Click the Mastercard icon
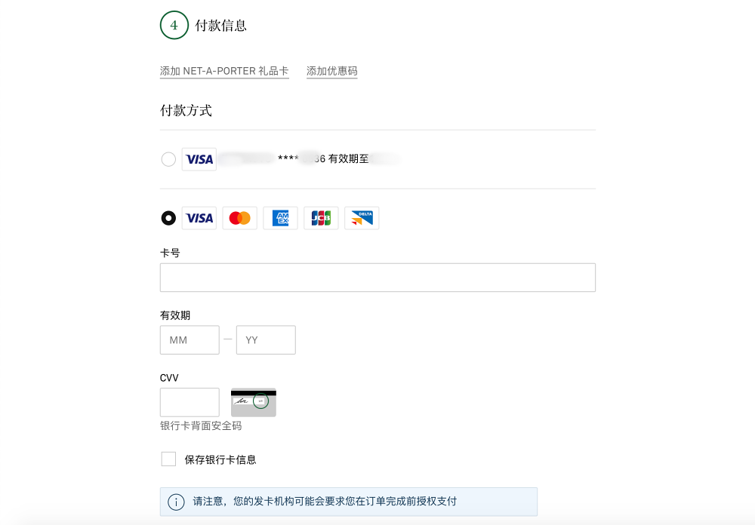Screen dimensions: 755x525 240,218
